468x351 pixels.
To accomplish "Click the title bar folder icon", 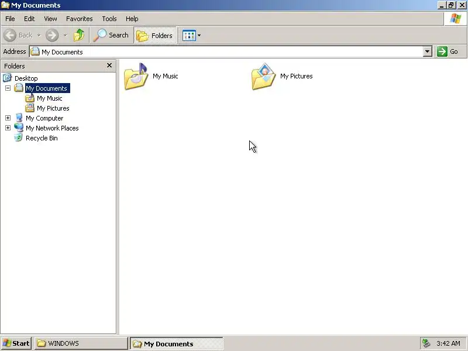I will 5,5.
